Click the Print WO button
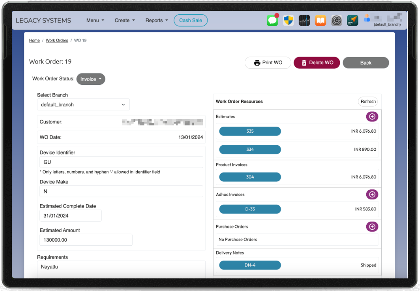This screenshot has height=291, width=420. 268,63
